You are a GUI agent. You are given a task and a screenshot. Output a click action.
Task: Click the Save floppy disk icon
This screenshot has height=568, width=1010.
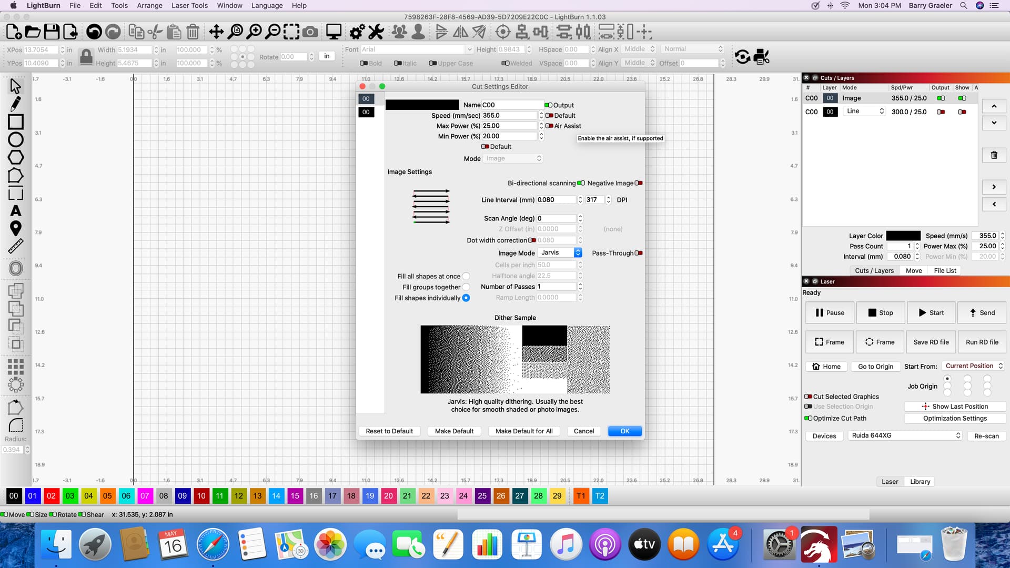pyautogui.click(x=52, y=32)
